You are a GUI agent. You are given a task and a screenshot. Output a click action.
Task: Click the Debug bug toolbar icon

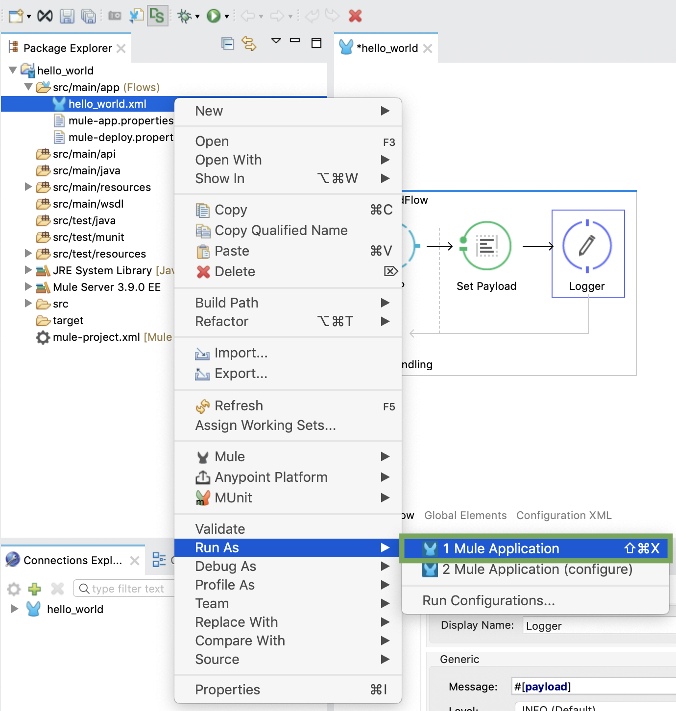point(185,16)
